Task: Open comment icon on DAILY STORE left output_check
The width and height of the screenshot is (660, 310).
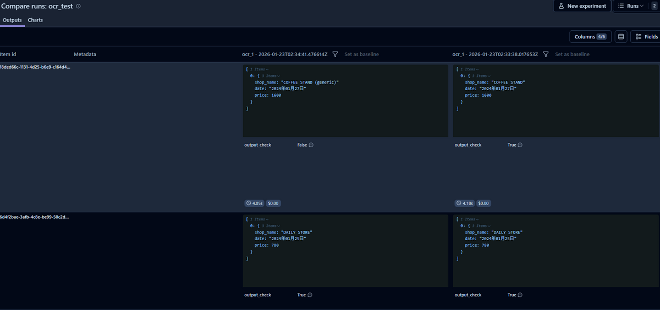Action: 310,295
